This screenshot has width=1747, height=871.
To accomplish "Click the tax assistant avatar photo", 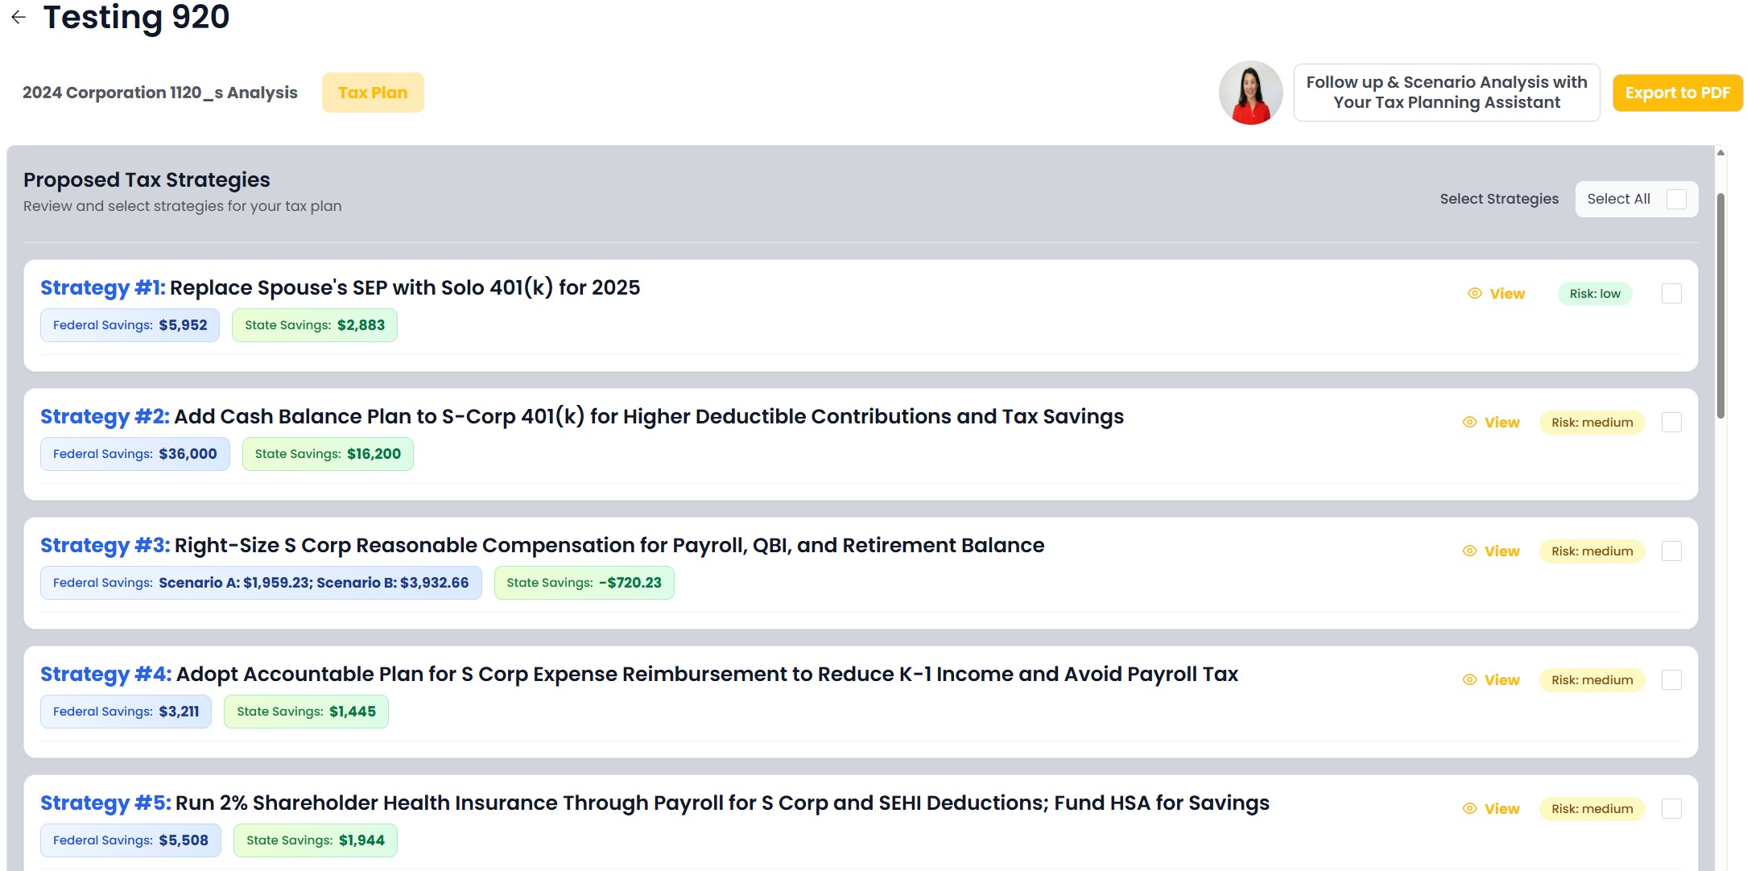I will (x=1250, y=93).
